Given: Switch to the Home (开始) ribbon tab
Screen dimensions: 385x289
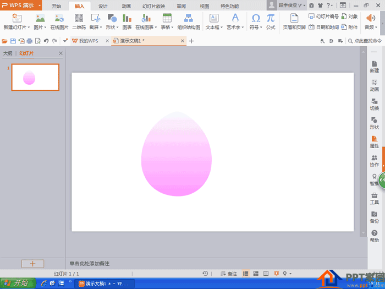Looking at the screenshot, I should coord(56,6).
